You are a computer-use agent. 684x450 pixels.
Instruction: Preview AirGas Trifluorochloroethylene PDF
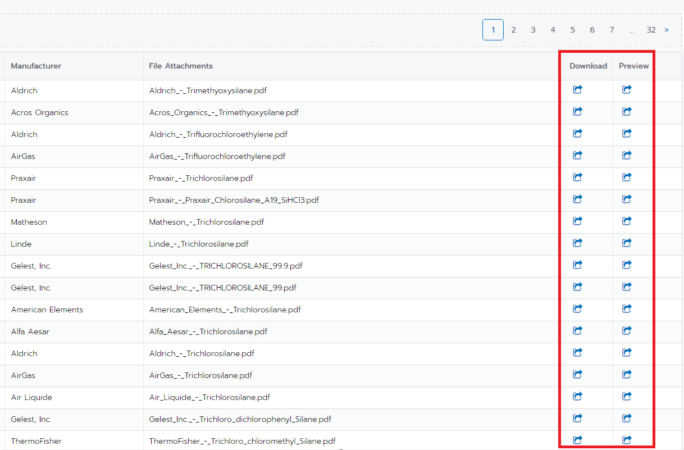tap(627, 155)
